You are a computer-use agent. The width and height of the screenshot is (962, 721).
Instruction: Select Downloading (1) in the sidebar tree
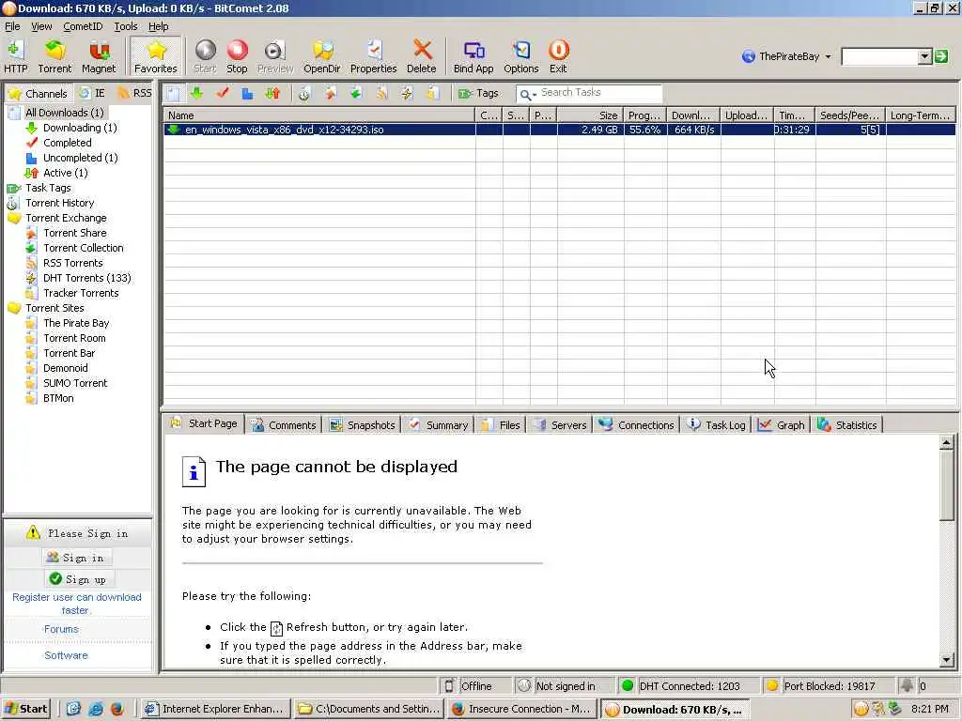pos(80,128)
